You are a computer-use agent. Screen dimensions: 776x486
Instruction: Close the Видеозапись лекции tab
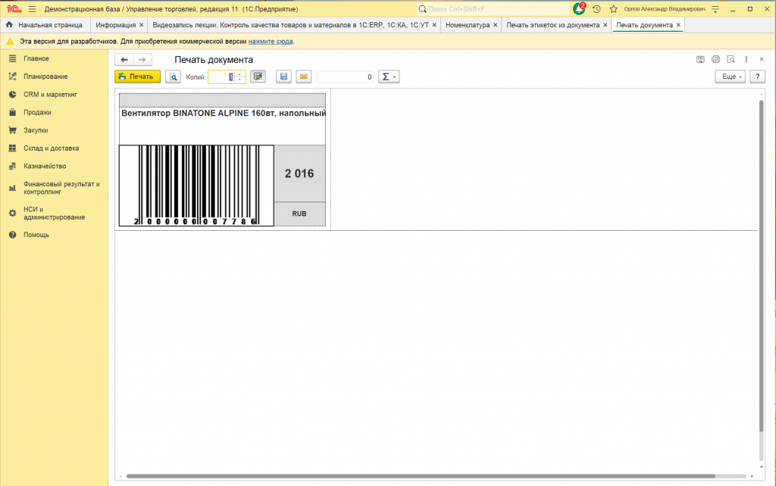434,25
